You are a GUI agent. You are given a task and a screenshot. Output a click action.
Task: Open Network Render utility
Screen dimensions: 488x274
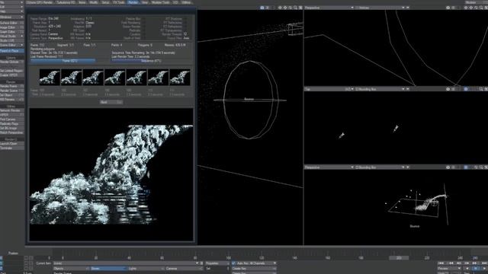click(x=12, y=110)
